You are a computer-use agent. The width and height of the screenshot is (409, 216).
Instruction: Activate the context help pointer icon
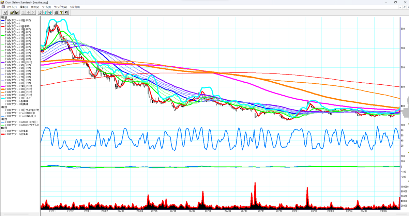(x=66, y=12)
